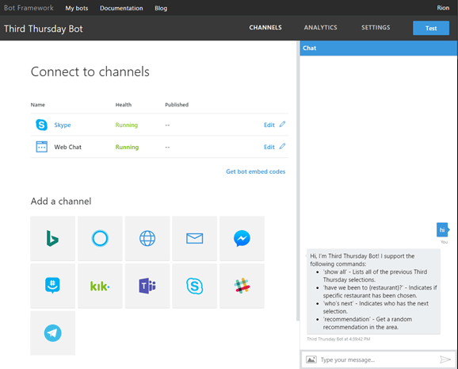This screenshot has height=369, width=458.
Task: Click the Health column header
Action: tap(124, 105)
